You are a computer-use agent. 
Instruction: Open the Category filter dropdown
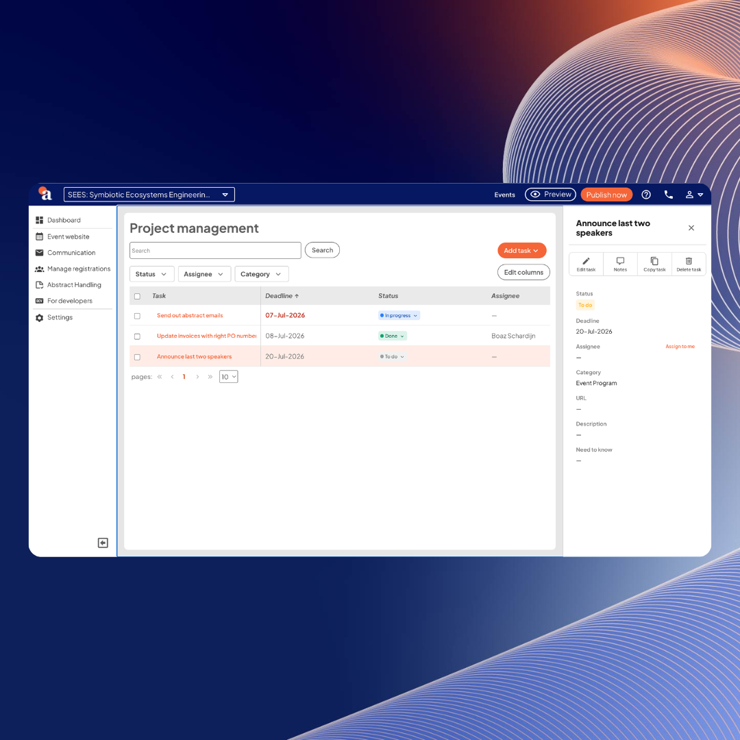262,274
